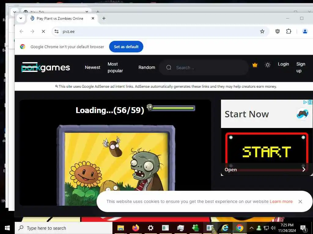
Task: Open the tab search dropdown arrow
Action: (x=20, y=18)
